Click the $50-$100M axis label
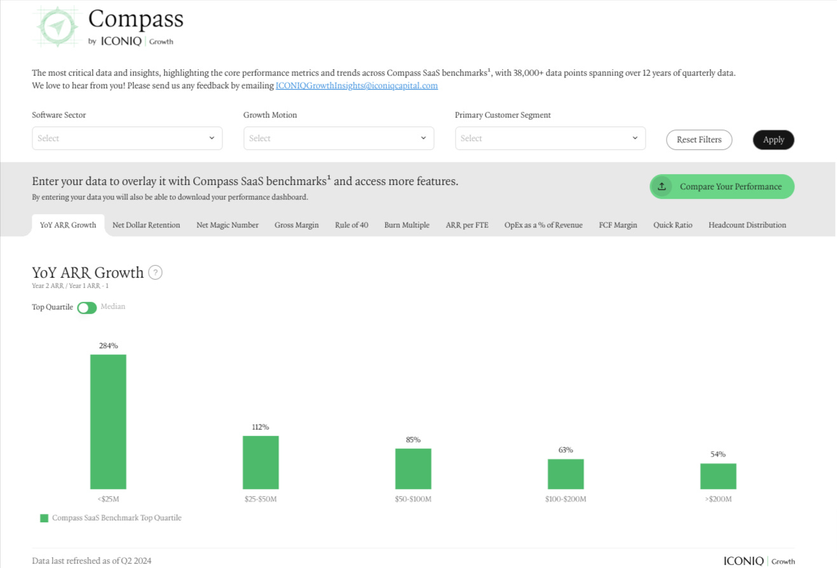 [x=413, y=499]
